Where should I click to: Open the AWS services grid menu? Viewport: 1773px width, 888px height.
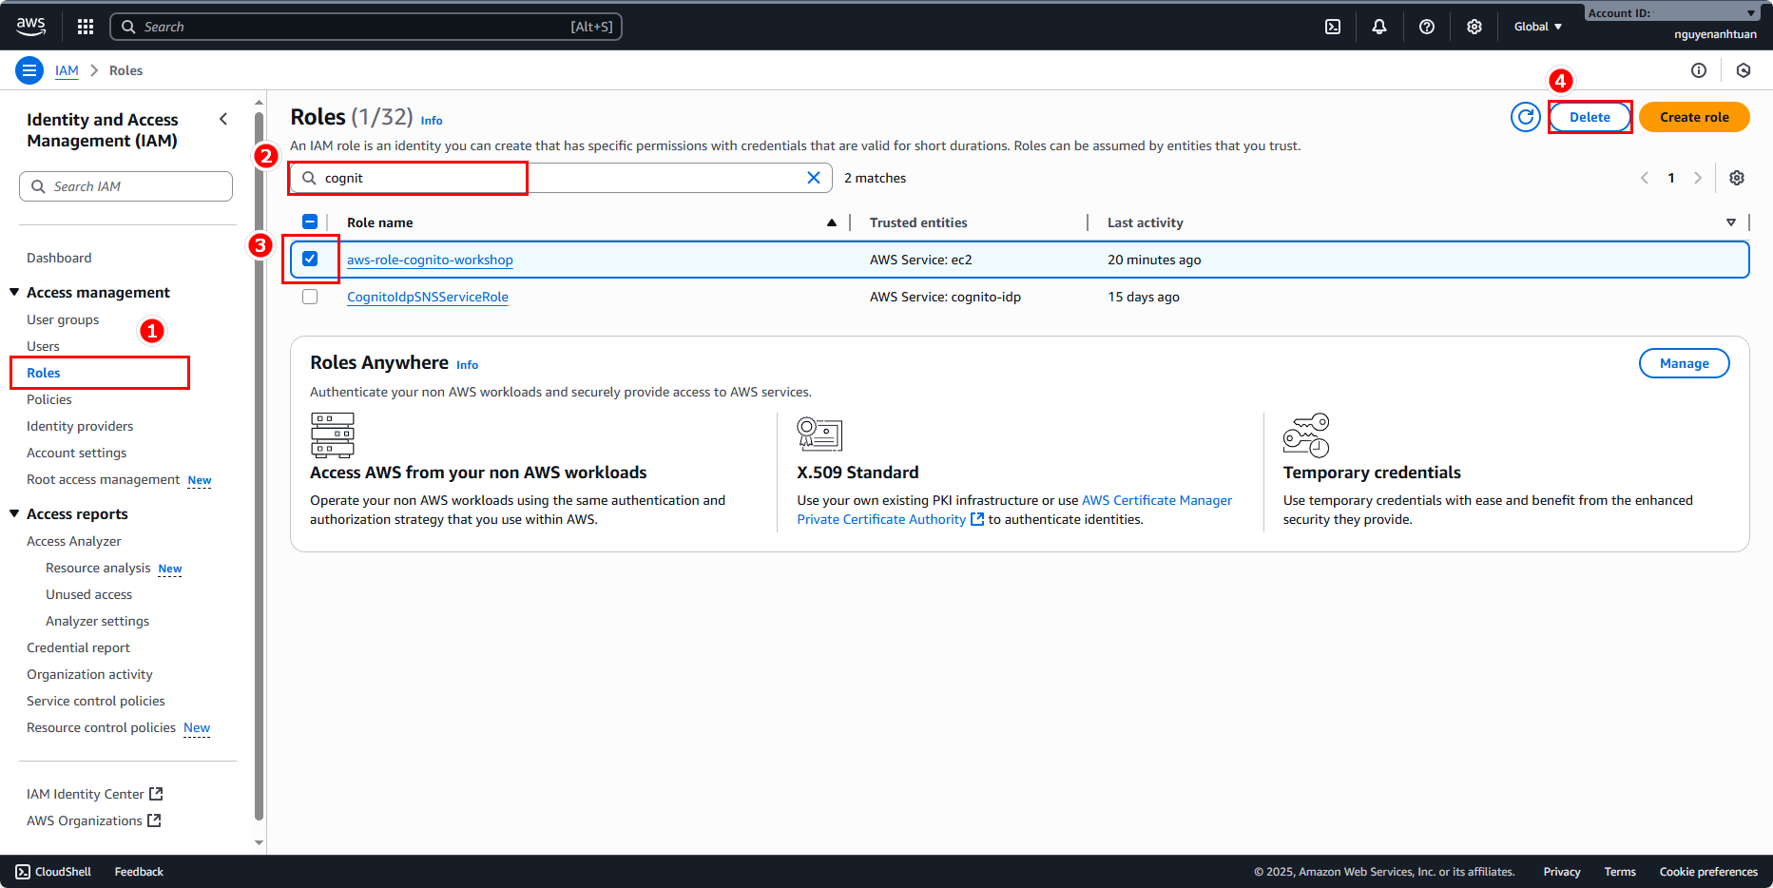tap(86, 27)
